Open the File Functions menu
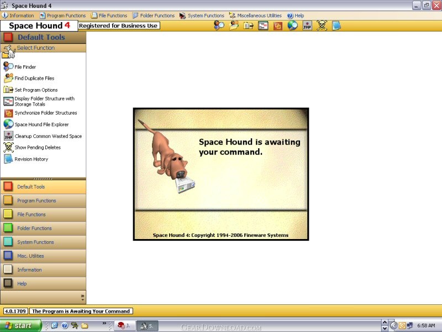 point(109,15)
